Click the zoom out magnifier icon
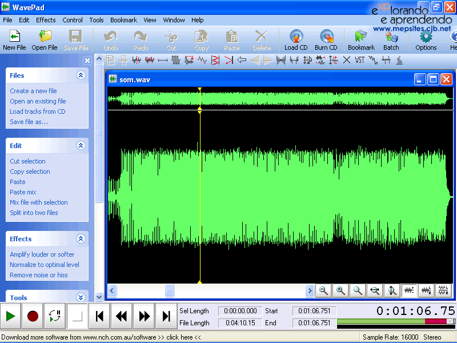 (323, 290)
